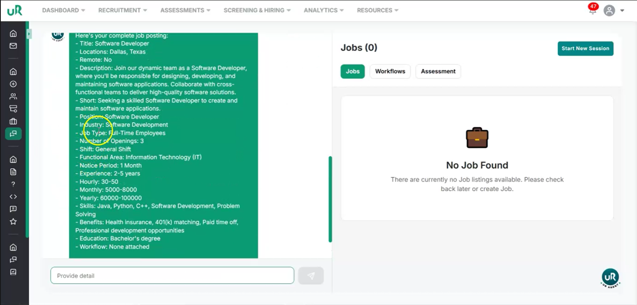The height and width of the screenshot is (305, 637).
Task: Click the Provide detail input field
Action: 172,276
